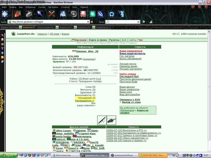Open the Форум link in site header
The image size is (211, 158).
point(65,34)
